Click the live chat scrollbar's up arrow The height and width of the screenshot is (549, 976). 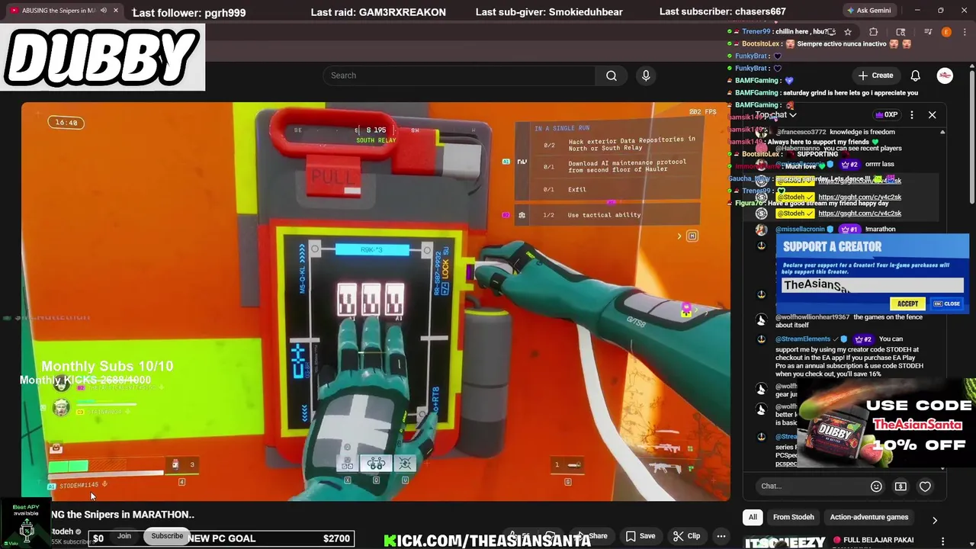point(942,133)
